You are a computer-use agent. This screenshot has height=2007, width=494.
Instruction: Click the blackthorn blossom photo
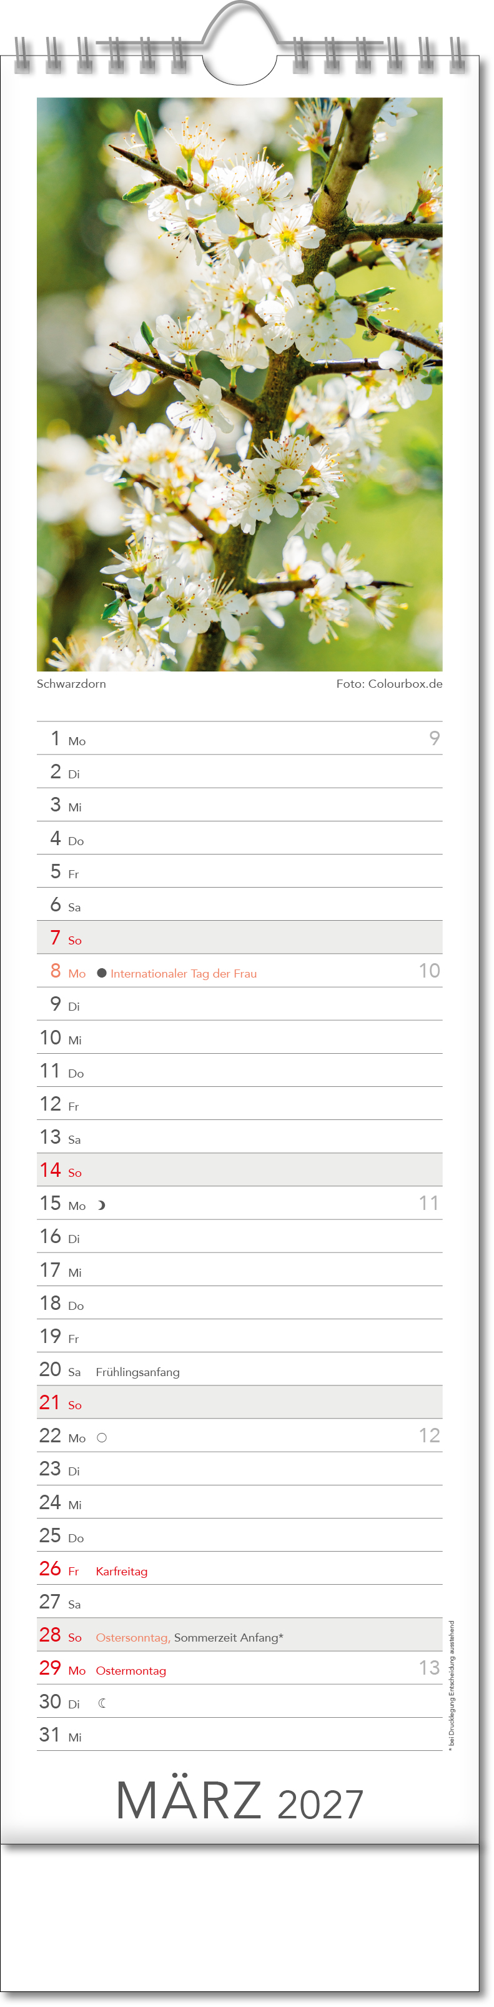coord(239,384)
